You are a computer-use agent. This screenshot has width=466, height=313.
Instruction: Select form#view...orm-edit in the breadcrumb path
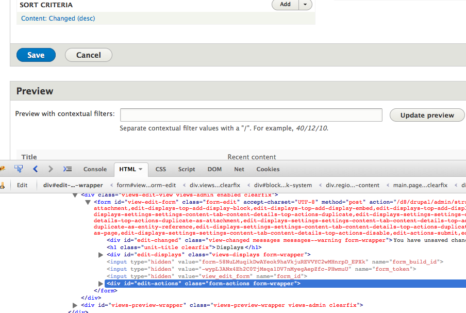(x=146, y=185)
